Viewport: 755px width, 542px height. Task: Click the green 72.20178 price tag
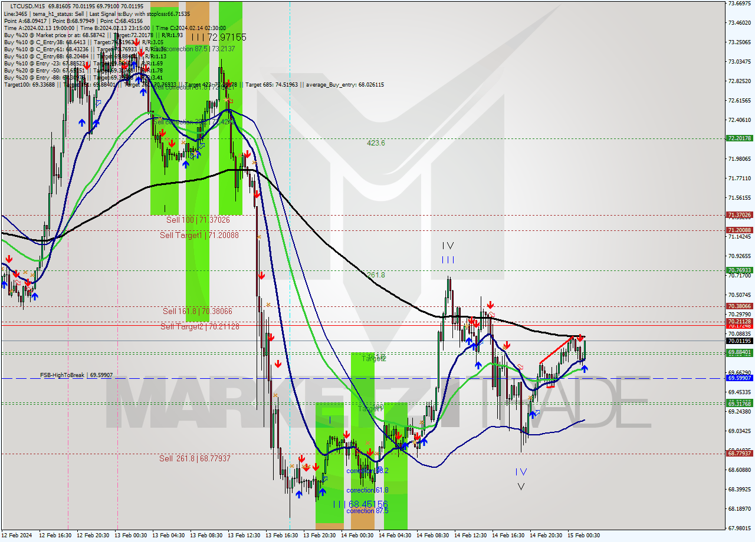pyautogui.click(x=739, y=138)
